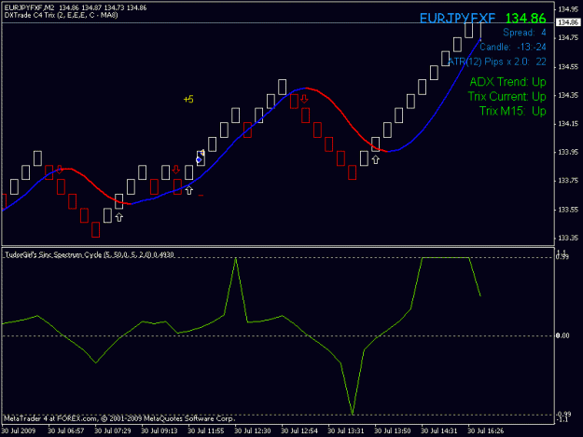This screenshot has width=583, height=437.
Task: Click the 134.15 price axis label
Action: pos(568,124)
